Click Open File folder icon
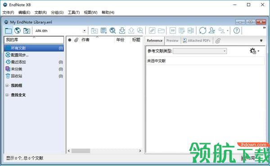Screen dimensions: 270x166 [161, 31]
